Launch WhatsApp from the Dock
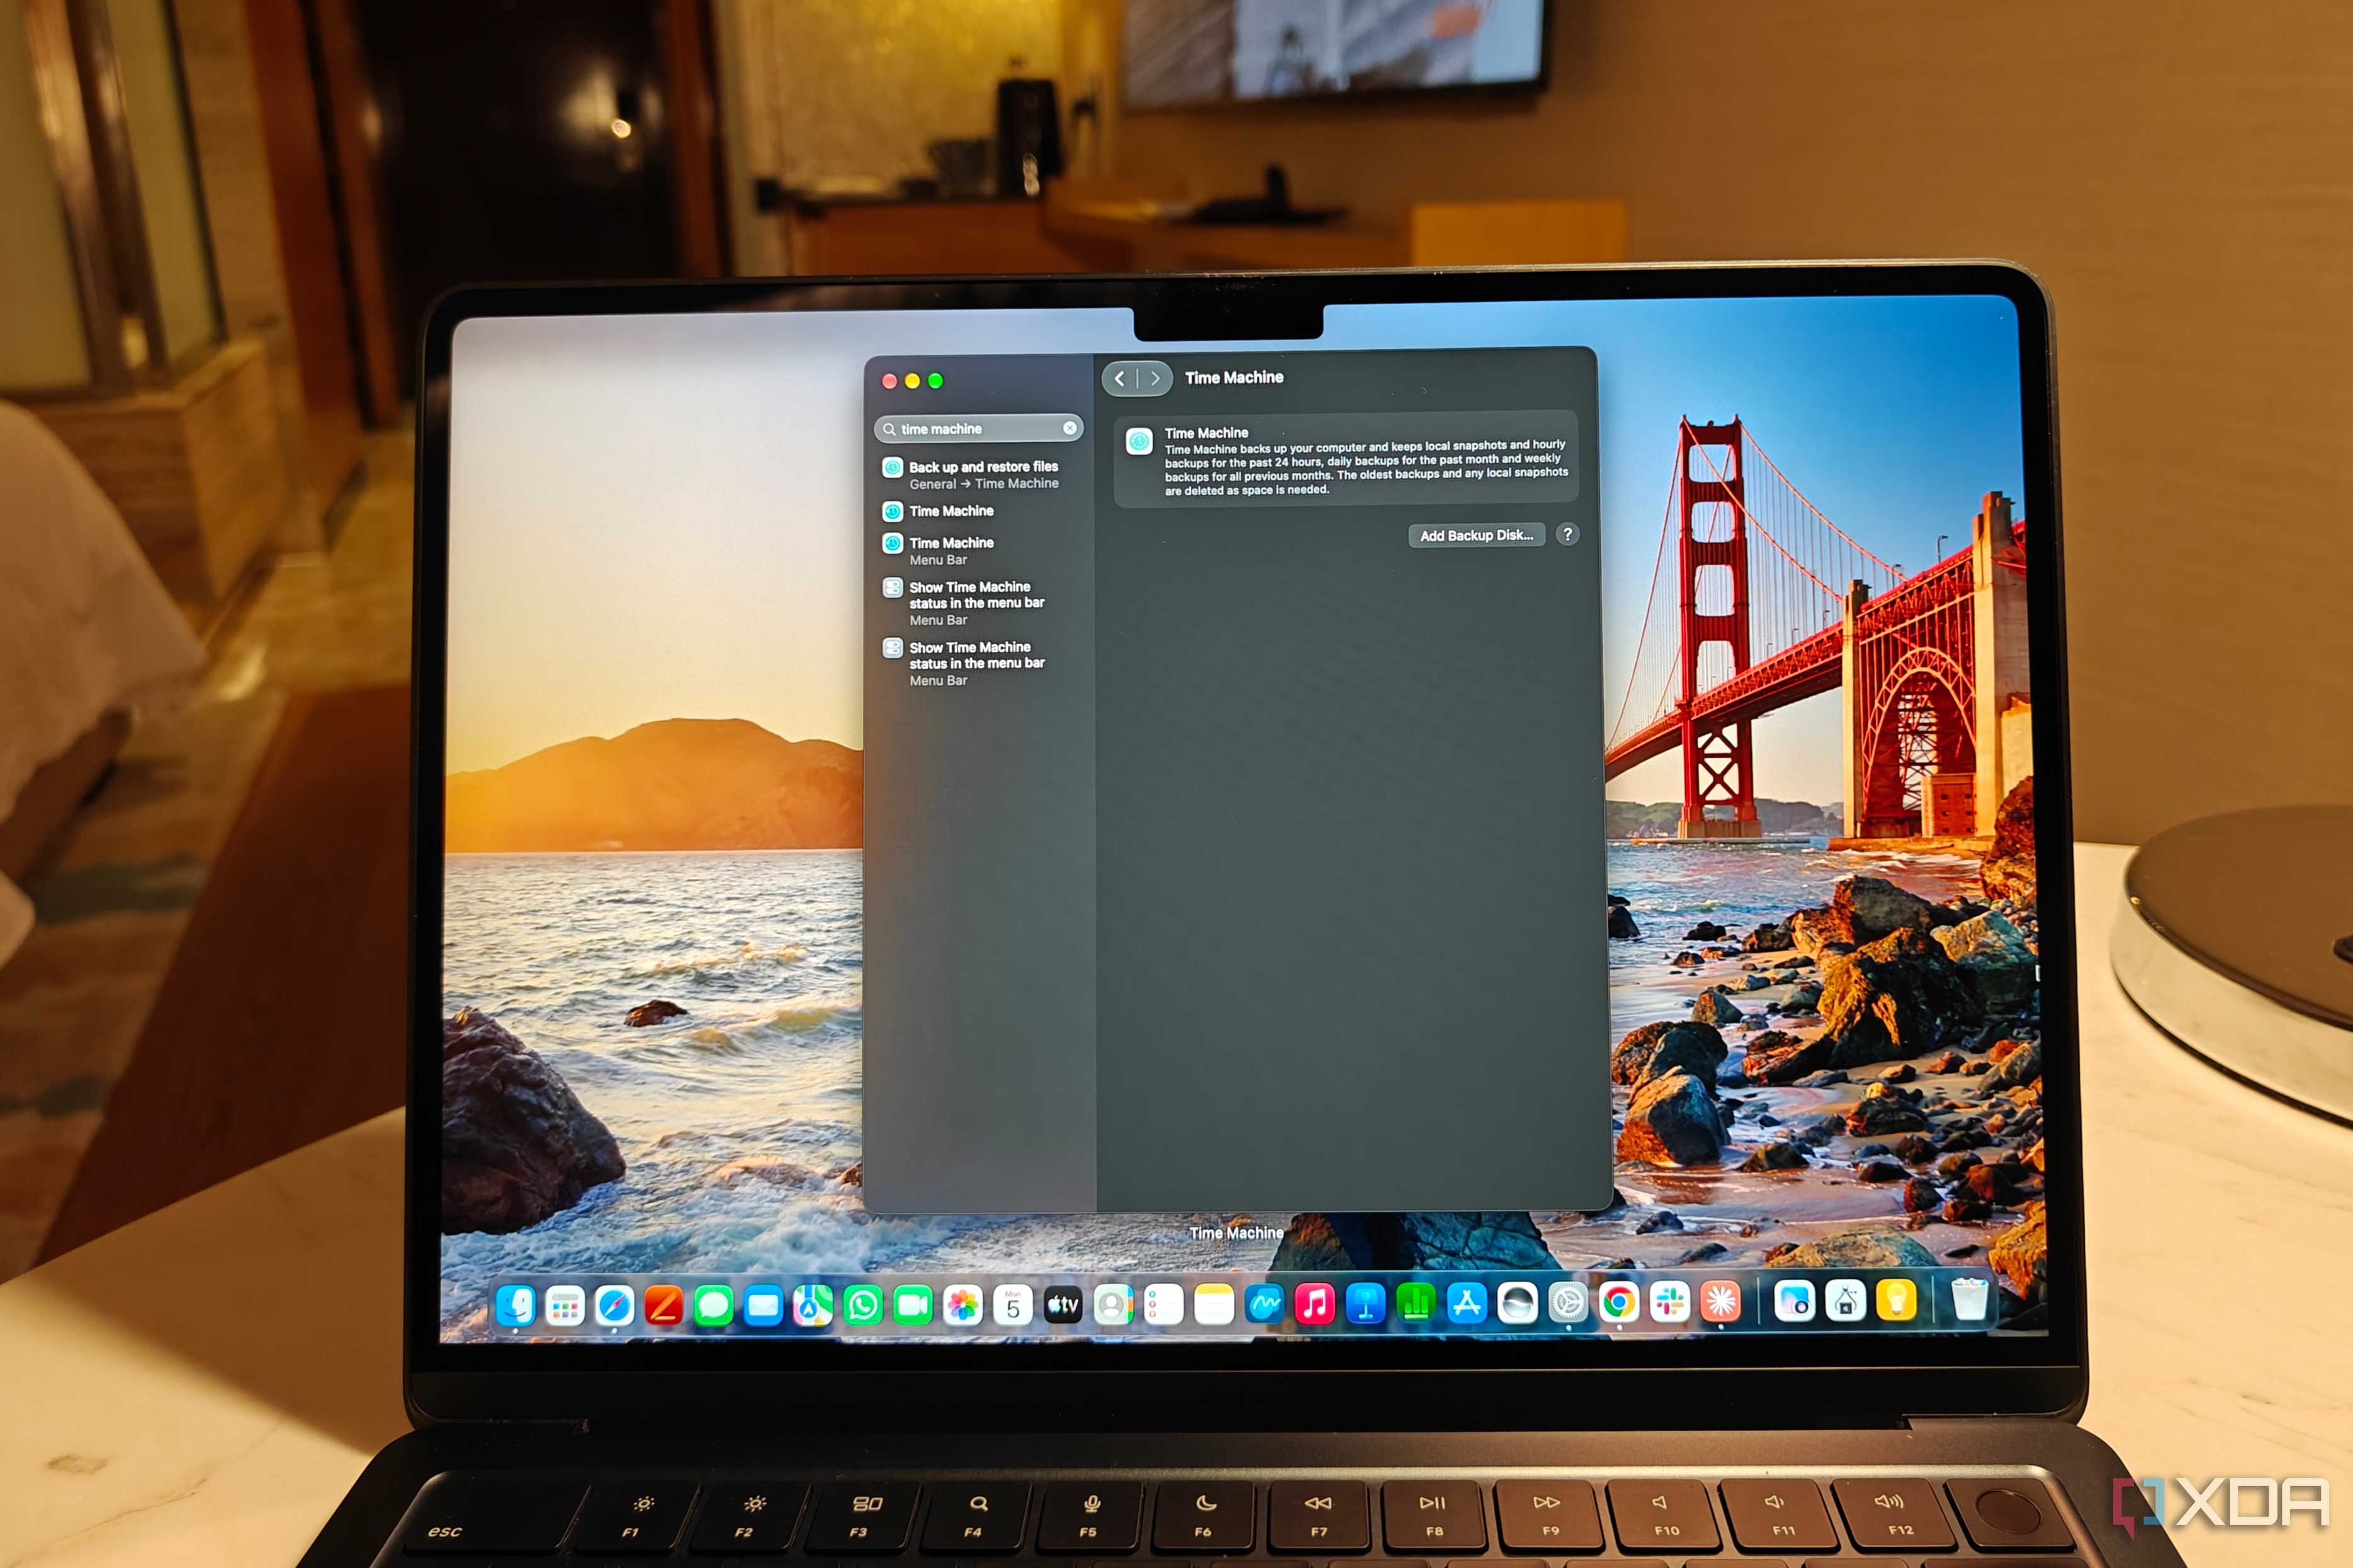The image size is (2353, 1568). [x=862, y=1305]
